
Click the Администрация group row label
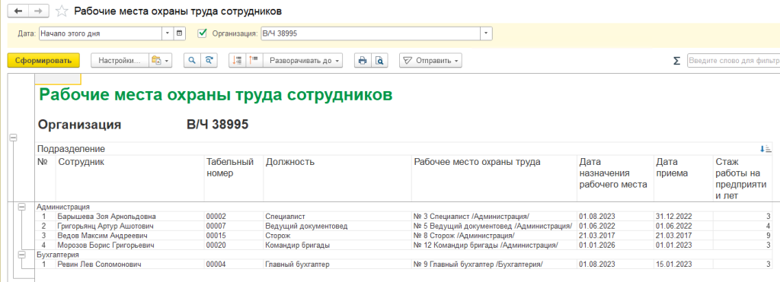63,207
